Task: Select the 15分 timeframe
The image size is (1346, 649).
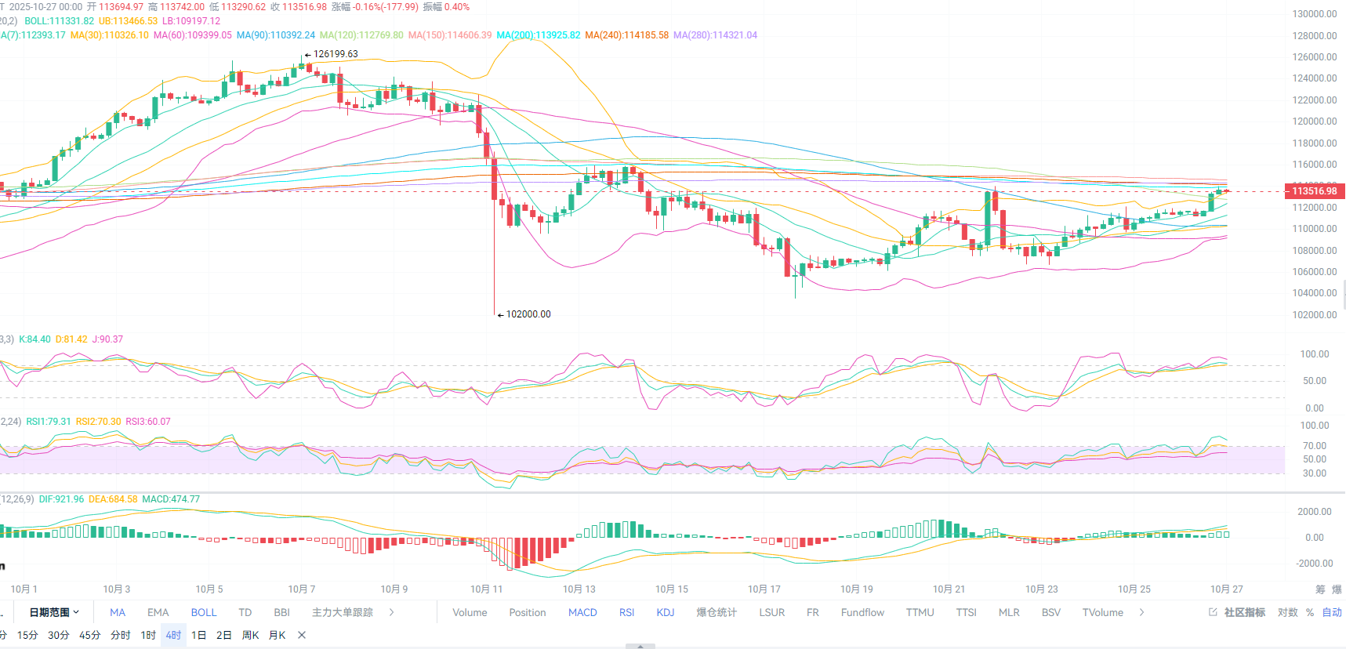Action: [x=27, y=635]
